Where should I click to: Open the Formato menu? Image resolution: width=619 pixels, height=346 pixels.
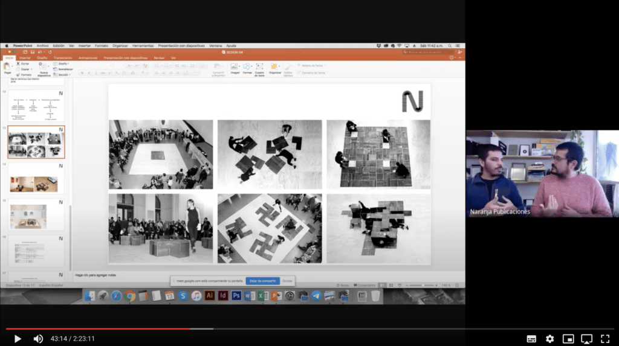click(x=102, y=46)
